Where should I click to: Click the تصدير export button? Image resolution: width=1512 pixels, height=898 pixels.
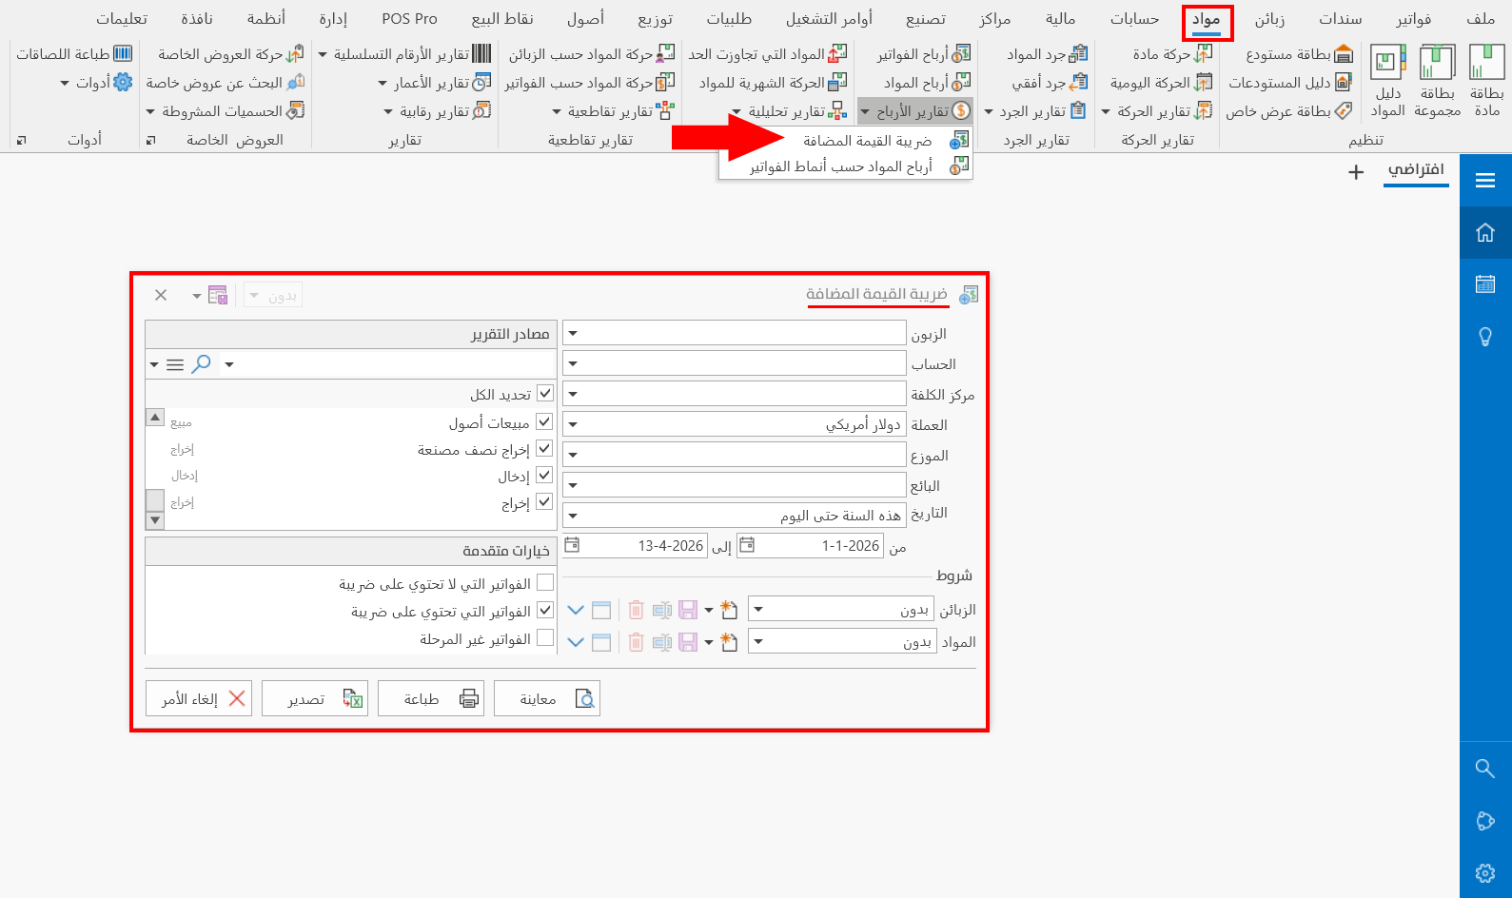tap(315, 698)
